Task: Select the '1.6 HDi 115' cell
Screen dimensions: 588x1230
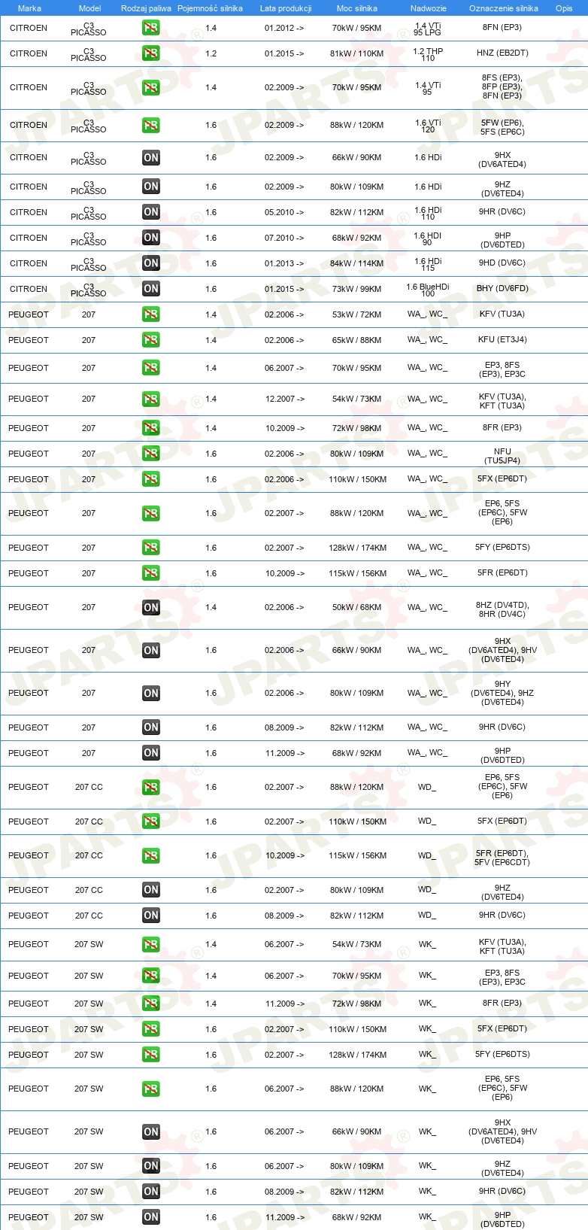Action: coord(428,264)
